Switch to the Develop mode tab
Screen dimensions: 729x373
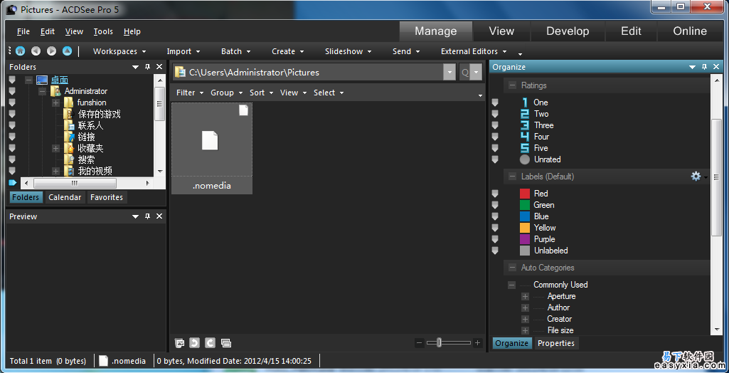pos(567,31)
